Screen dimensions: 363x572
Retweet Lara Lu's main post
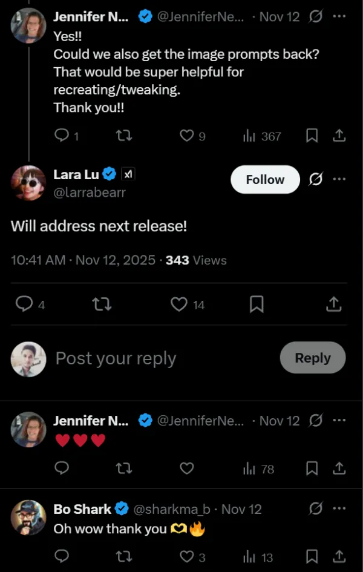(102, 304)
